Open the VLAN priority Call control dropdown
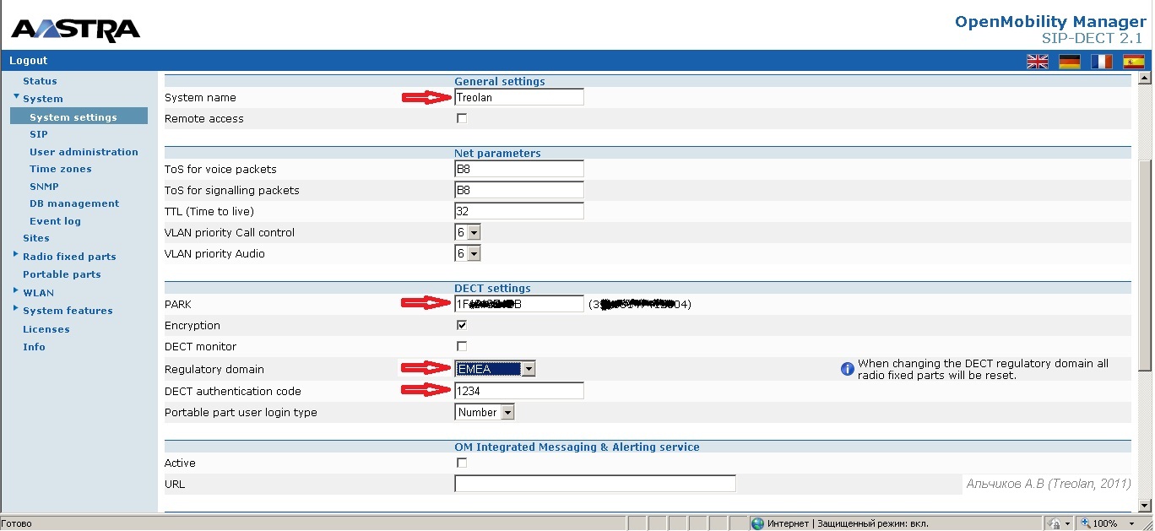 (x=475, y=231)
